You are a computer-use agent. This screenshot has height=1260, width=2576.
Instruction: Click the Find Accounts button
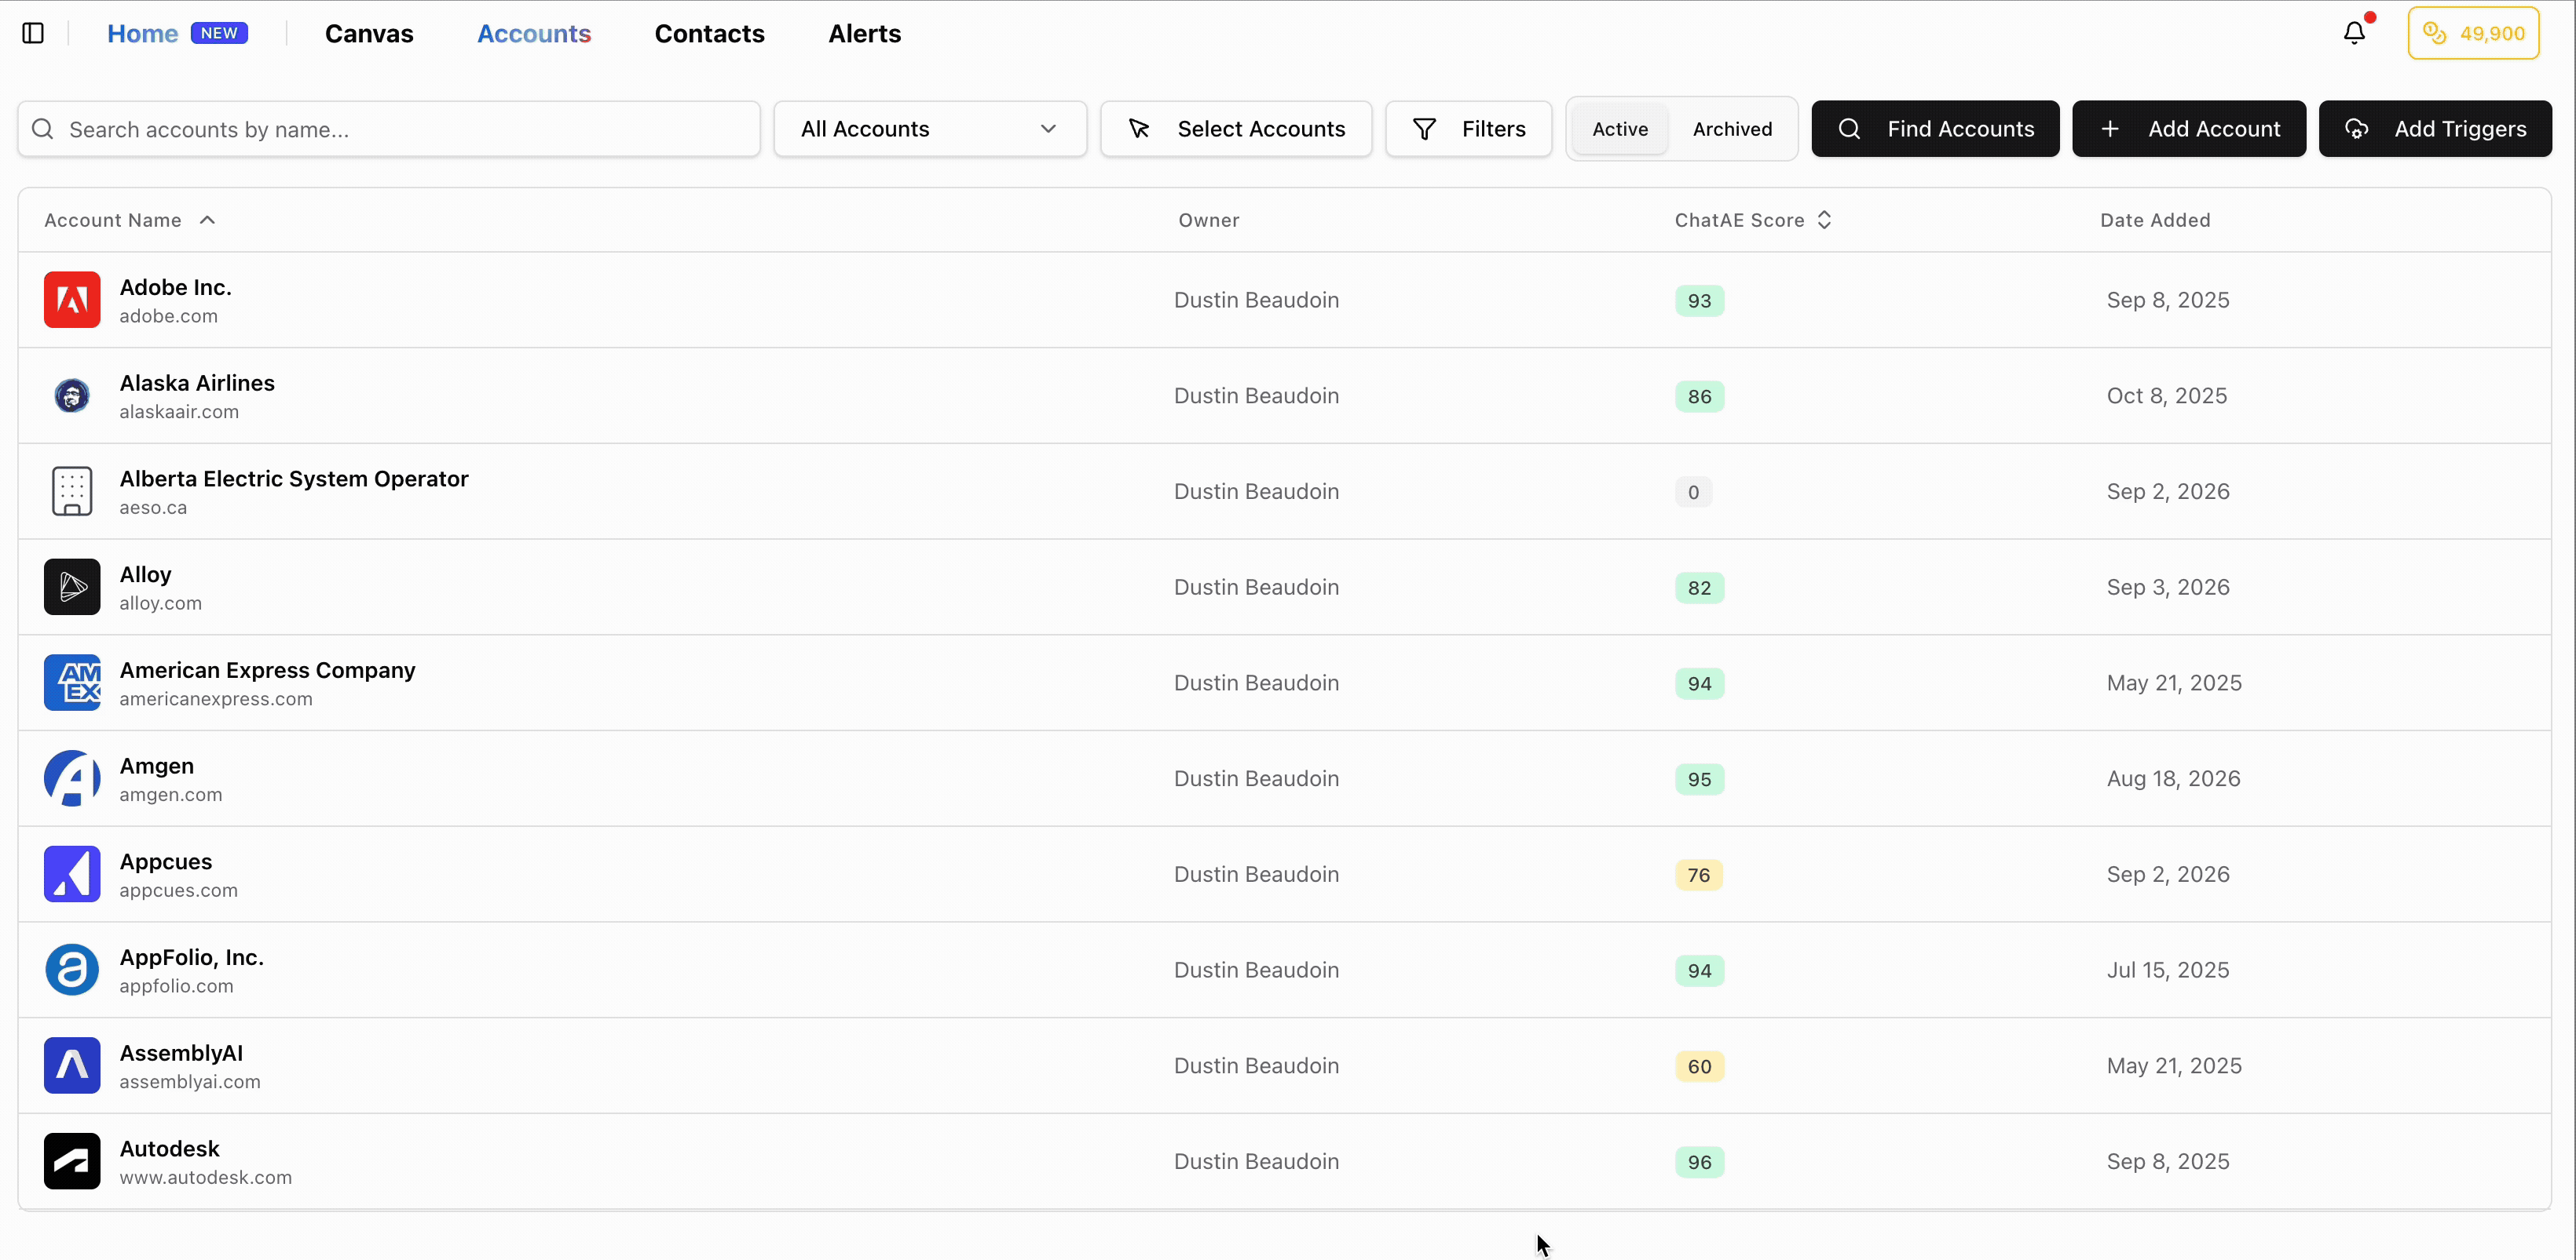pyautogui.click(x=1935, y=129)
